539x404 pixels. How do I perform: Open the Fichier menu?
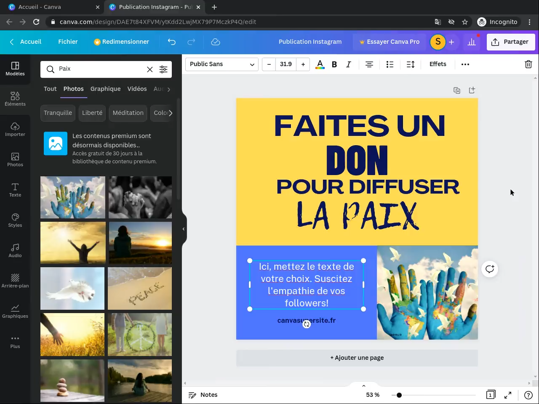tap(68, 42)
